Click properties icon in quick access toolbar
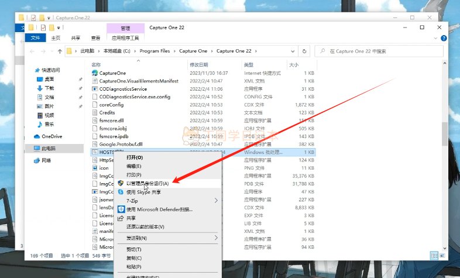The image size is (460, 278). 43,28
